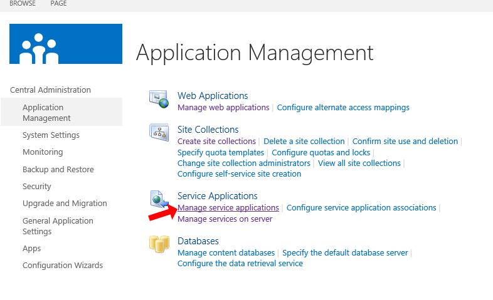Click the Site Collections heading link
This screenshot has width=493, height=300.
208,130
